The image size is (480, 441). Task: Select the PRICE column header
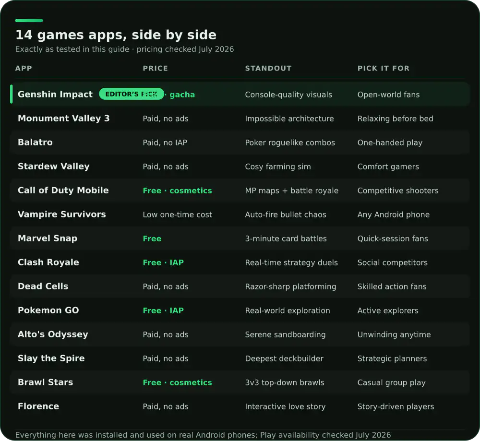(155, 68)
